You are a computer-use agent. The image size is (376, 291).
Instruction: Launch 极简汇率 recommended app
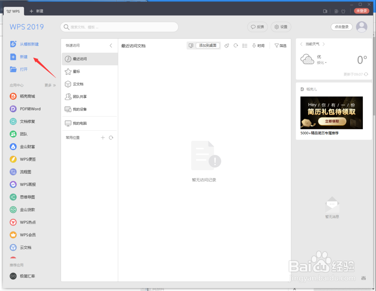(x=22, y=276)
